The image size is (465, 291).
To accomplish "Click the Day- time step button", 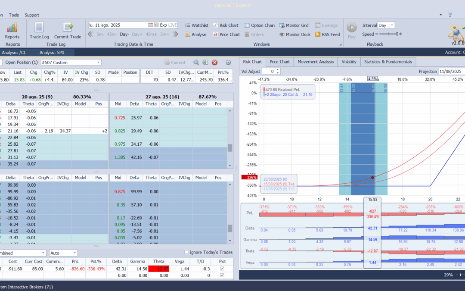I will click(124, 34).
